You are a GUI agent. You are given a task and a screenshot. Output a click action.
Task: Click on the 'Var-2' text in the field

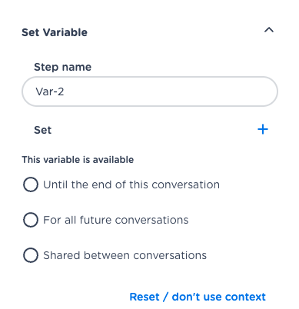(50, 91)
